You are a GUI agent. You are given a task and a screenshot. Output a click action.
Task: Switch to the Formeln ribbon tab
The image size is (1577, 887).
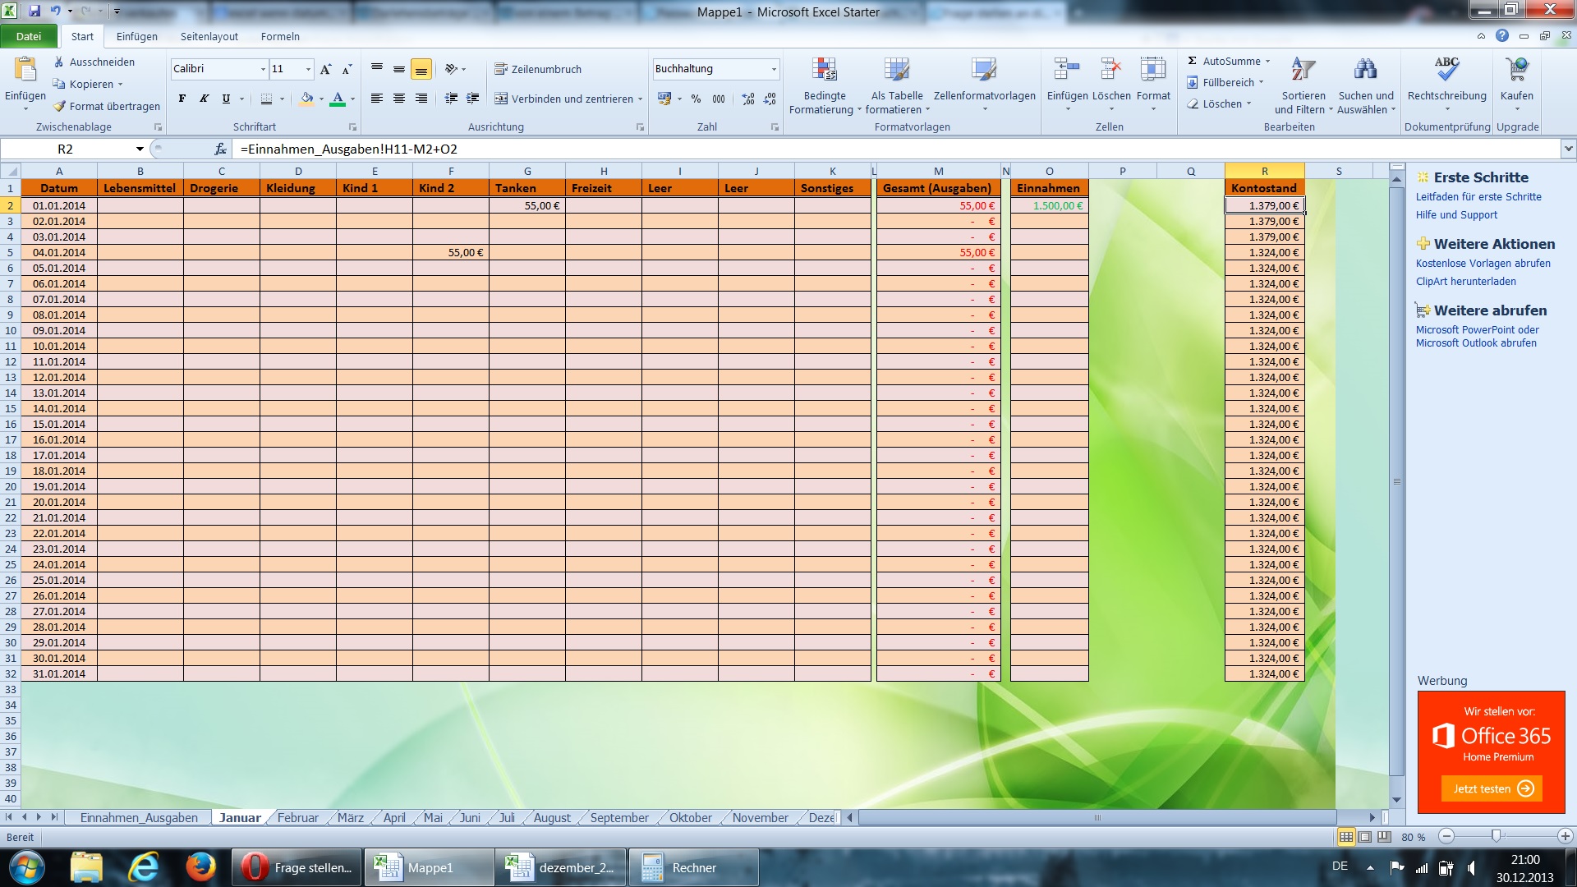(x=279, y=36)
